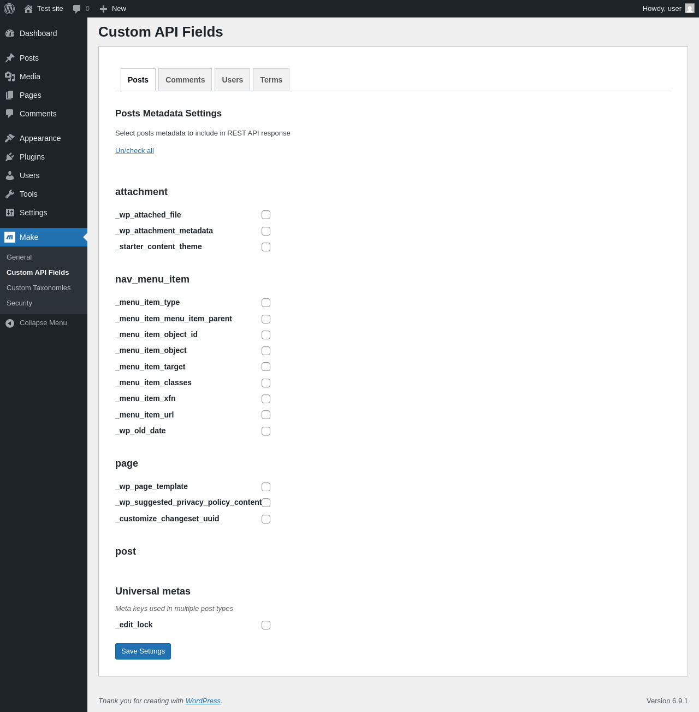
Task: Open the Howdy, user account menu
Action: [x=667, y=9]
